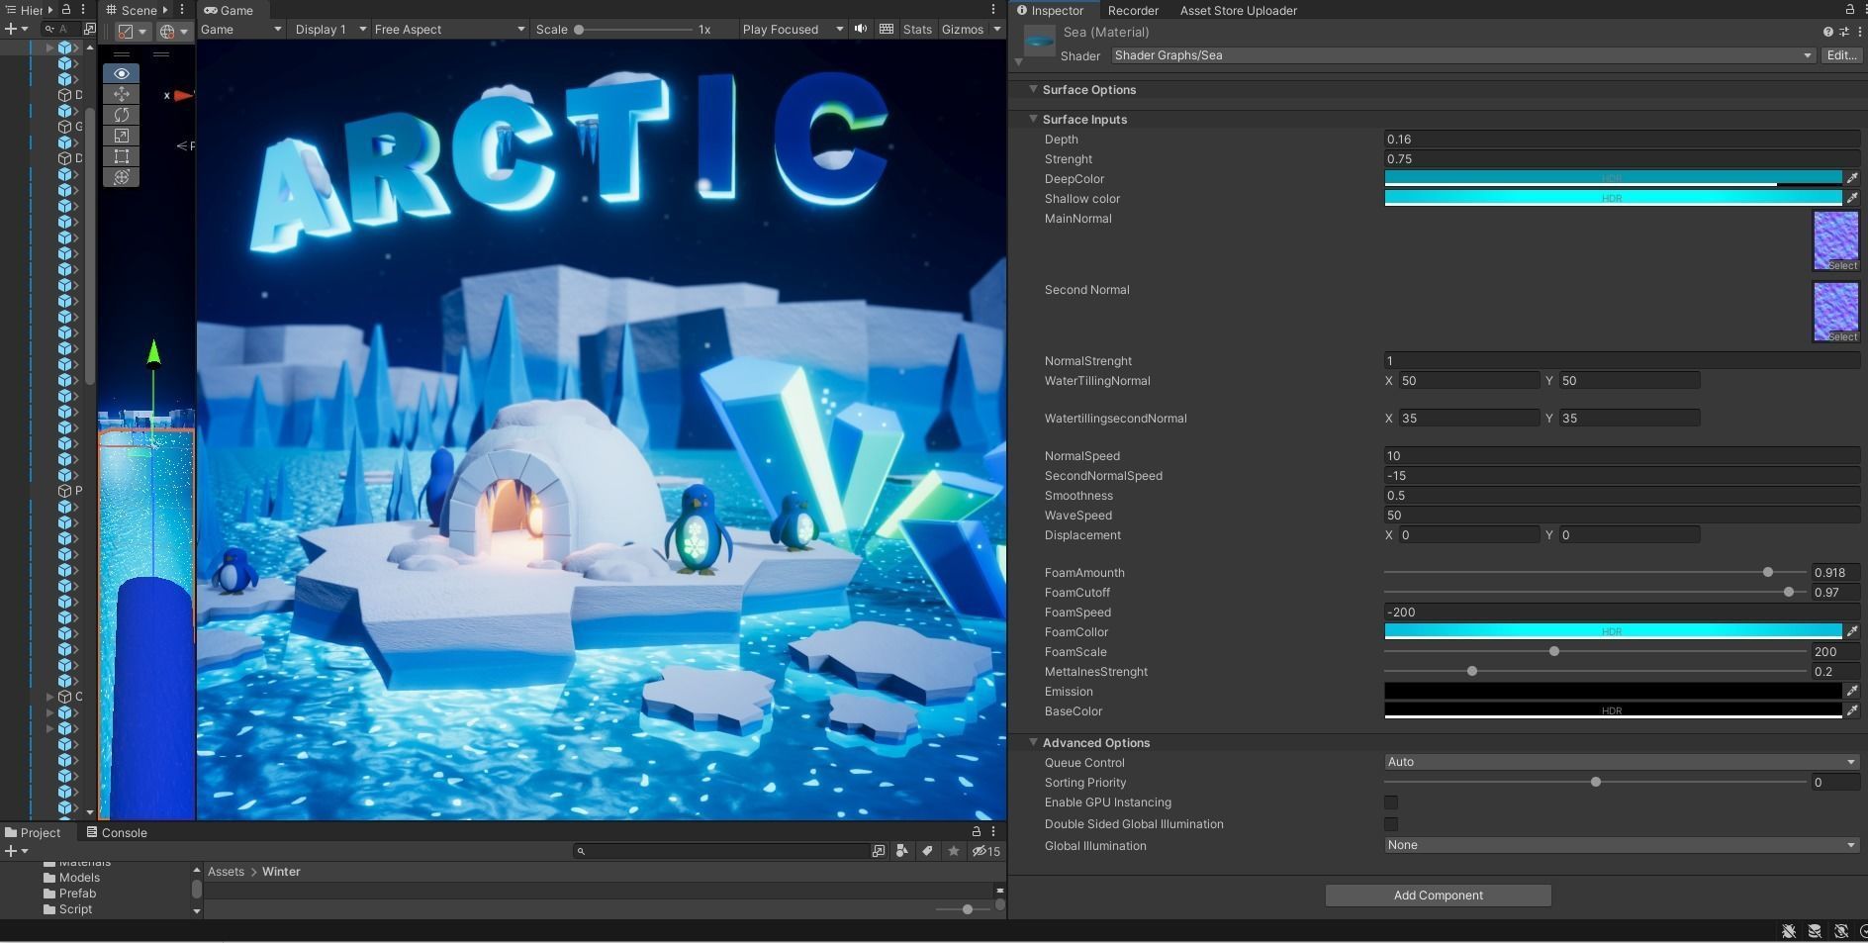Open DeepColor HDR swatch
Viewport: 1868px width, 943px height.
[x=1613, y=178]
